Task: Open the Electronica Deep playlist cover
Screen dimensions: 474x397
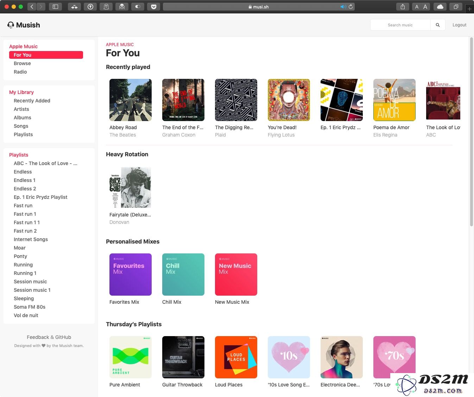Action: [342, 357]
